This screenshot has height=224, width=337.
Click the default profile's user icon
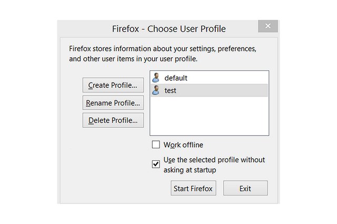(156, 78)
